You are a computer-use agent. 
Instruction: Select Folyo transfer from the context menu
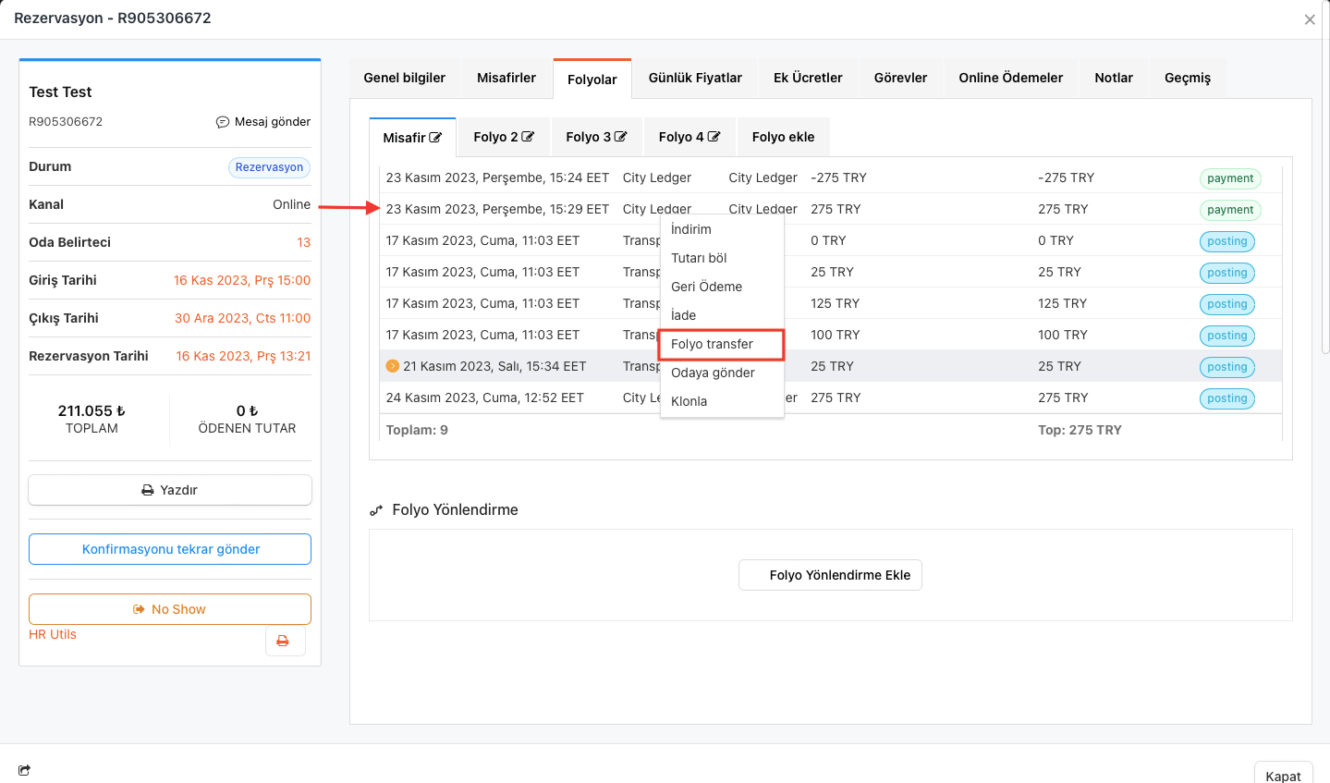coord(712,344)
